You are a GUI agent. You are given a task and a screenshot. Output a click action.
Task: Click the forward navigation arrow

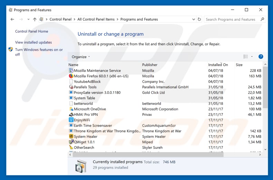pyautogui.click(x=21, y=19)
